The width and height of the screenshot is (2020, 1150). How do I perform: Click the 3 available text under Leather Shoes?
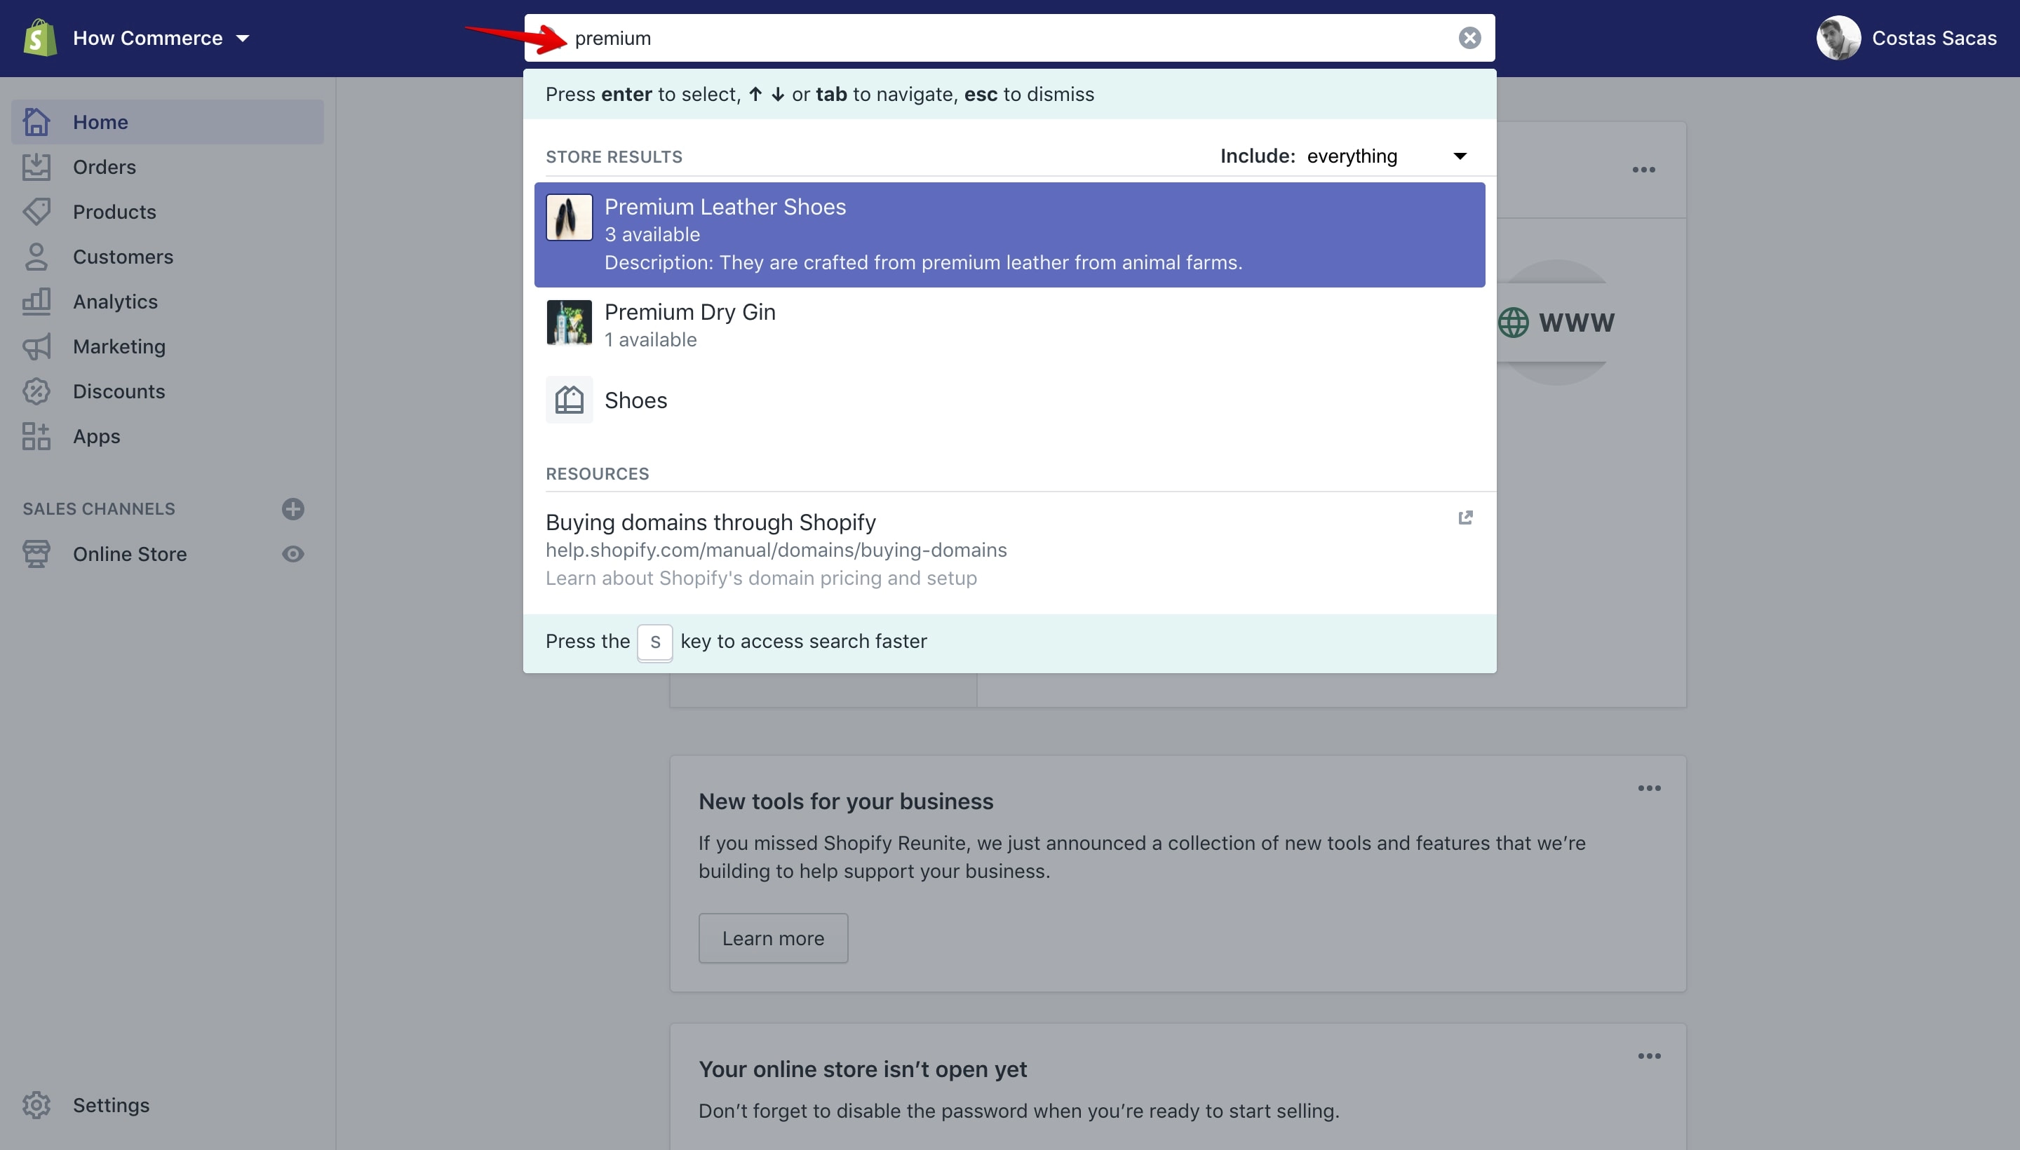(x=652, y=235)
